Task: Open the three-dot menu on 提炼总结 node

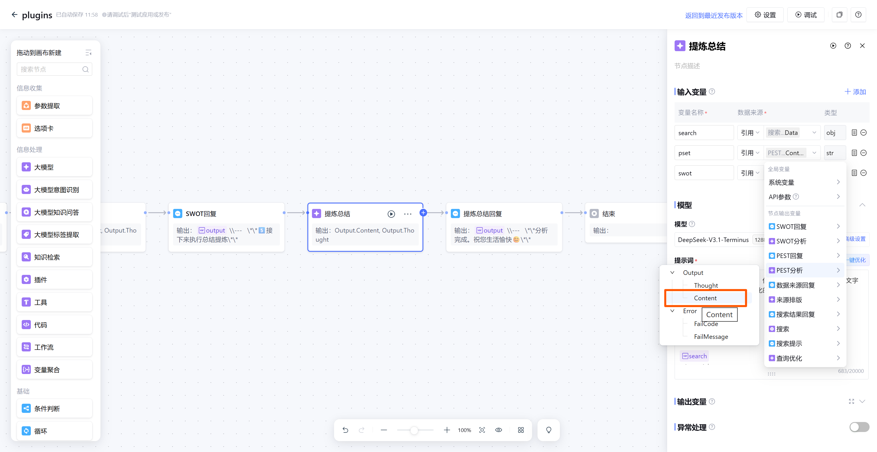Action: [407, 214]
